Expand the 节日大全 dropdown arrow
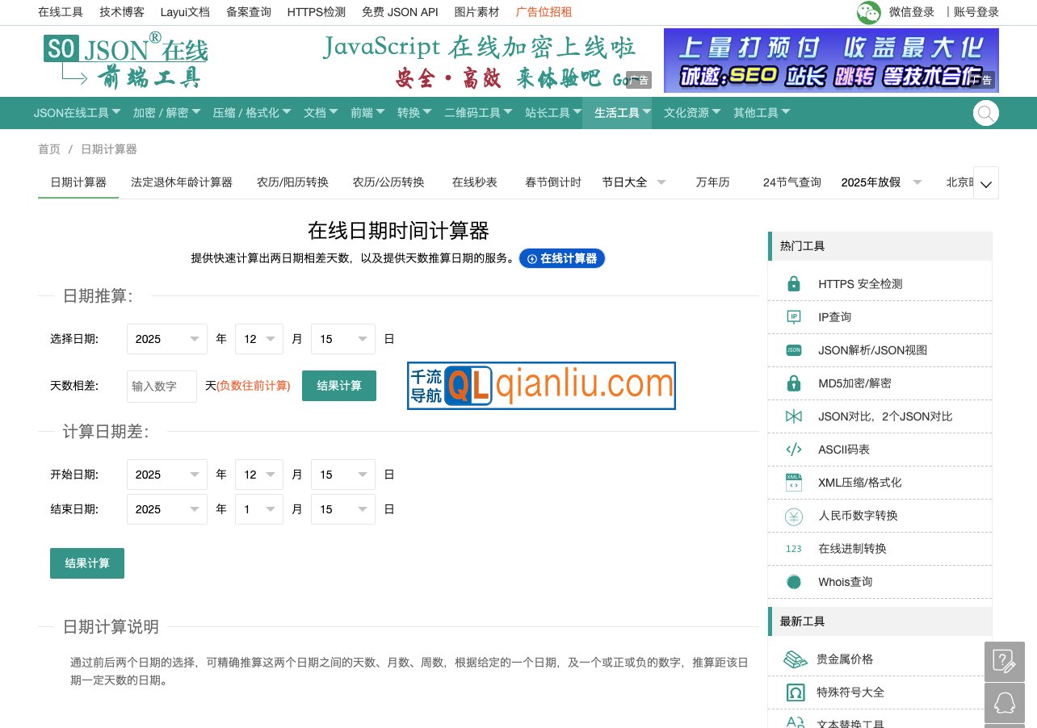Viewport: 1037px width, 728px height. (x=661, y=182)
